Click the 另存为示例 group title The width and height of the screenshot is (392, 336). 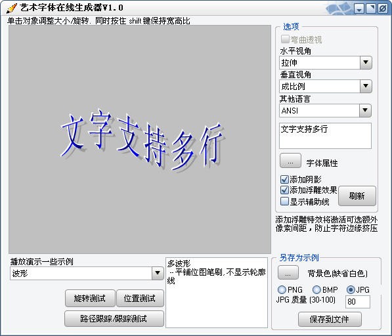299,257
